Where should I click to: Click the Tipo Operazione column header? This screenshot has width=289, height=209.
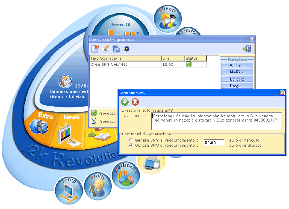pyautogui.click(x=126, y=58)
